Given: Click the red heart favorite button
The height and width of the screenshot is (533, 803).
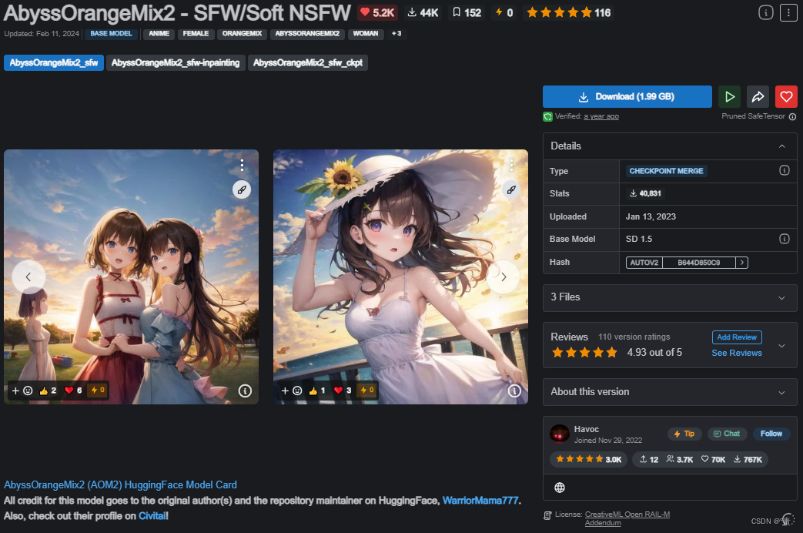Looking at the screenshot, I should coord(786,96).
